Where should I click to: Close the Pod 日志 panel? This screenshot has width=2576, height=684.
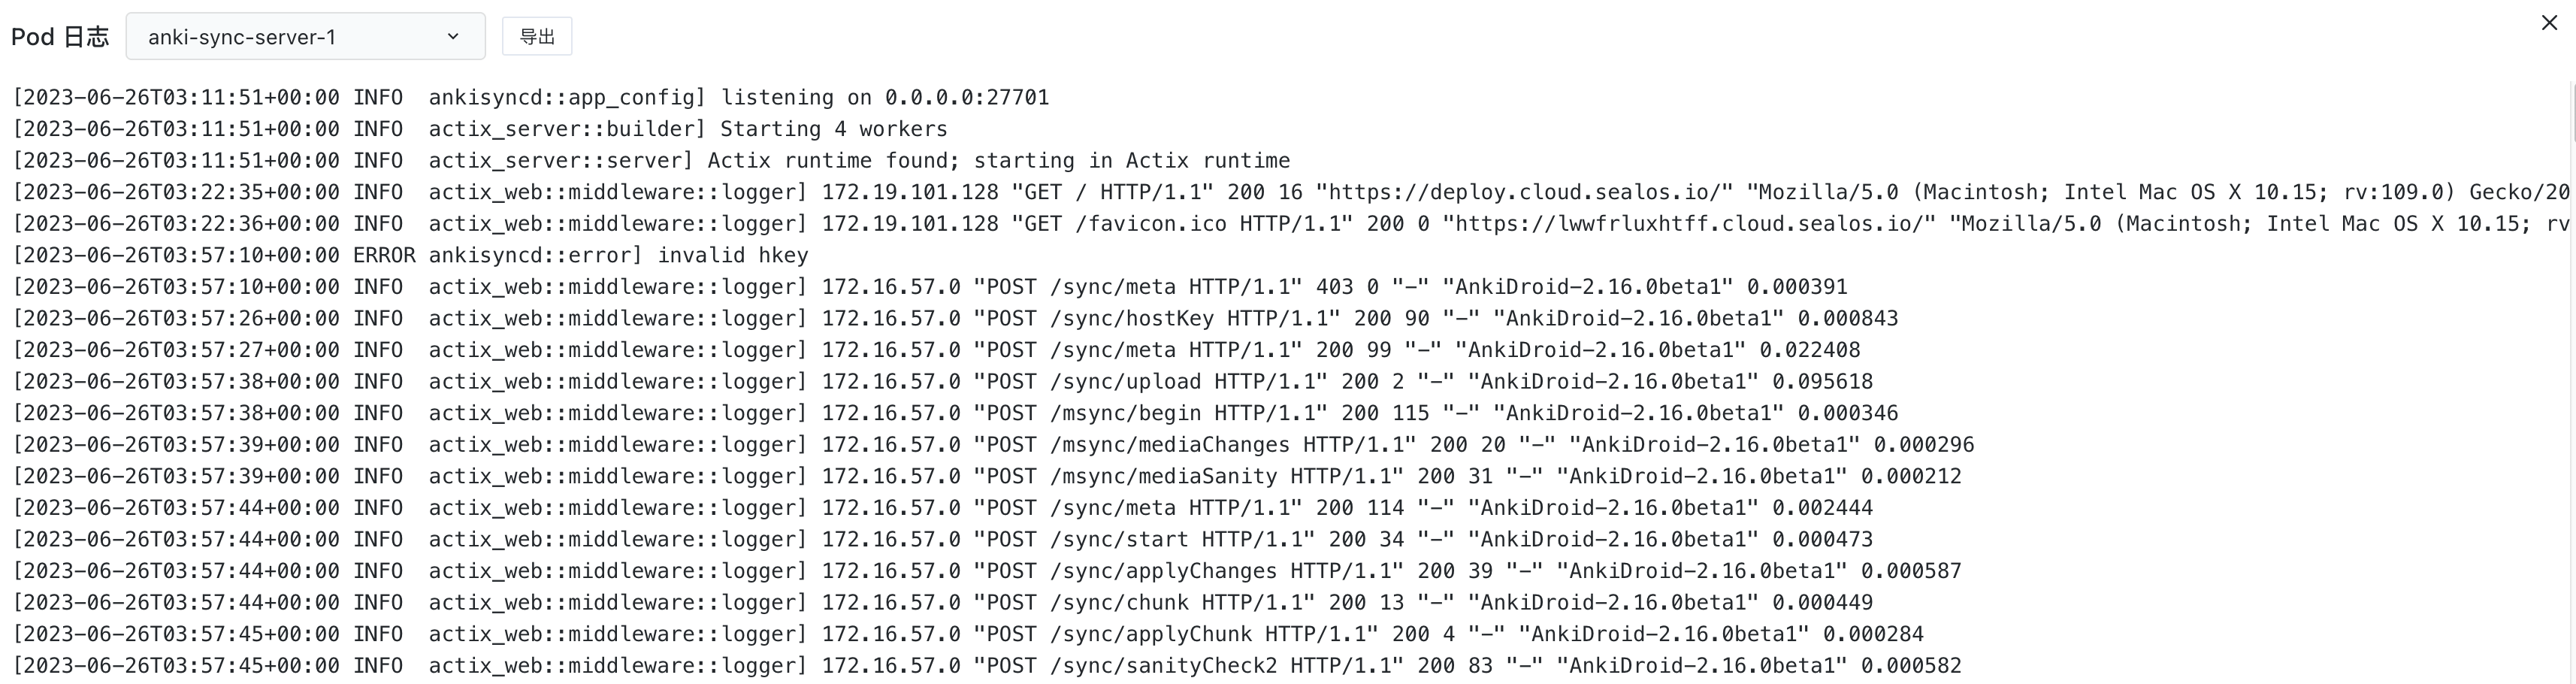tap(2549, 23)
